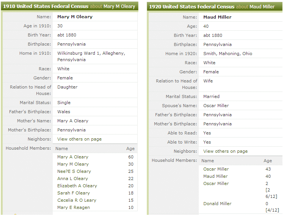Open Cecelia R O Leary entry
The height and width of the screenshot is (215, 286).
coord(77,200)
